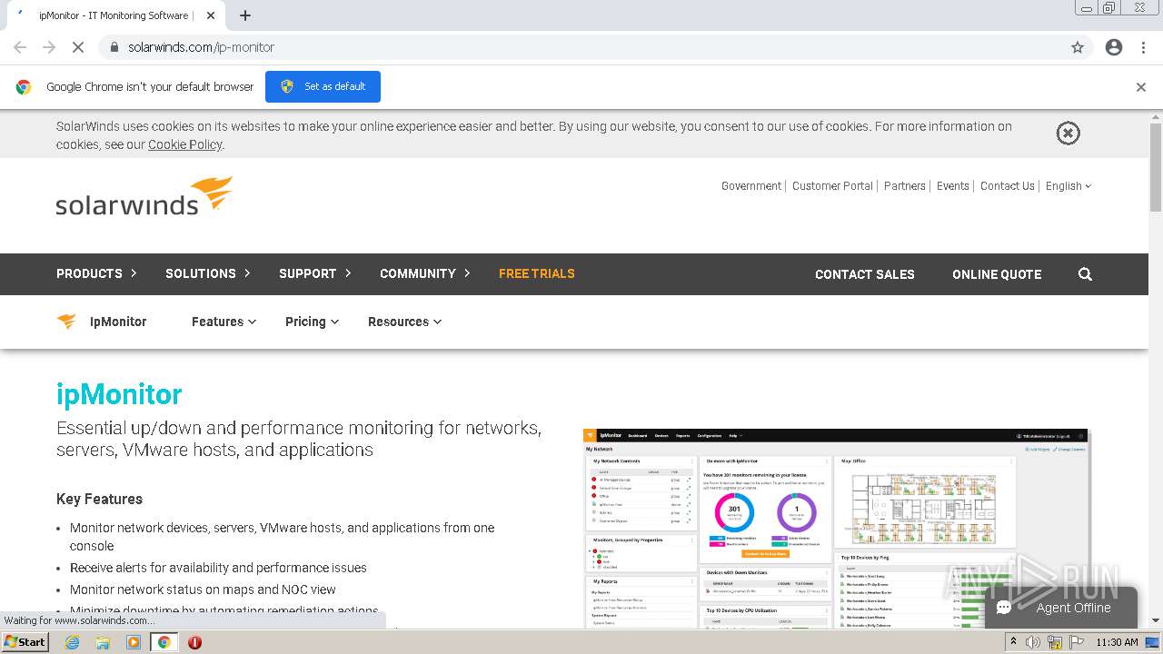Viewport: 1163px width, 654px height.
Task: Expand the COMMUNITY menu
Action: [425, 273]
